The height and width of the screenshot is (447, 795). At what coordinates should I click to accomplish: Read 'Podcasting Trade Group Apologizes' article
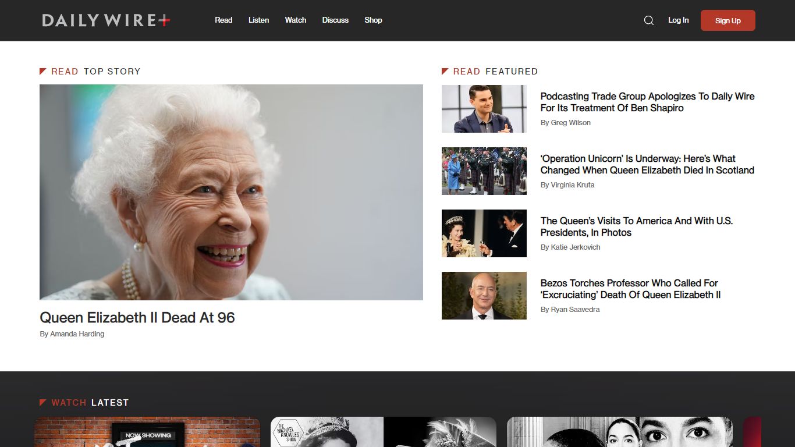647,102
